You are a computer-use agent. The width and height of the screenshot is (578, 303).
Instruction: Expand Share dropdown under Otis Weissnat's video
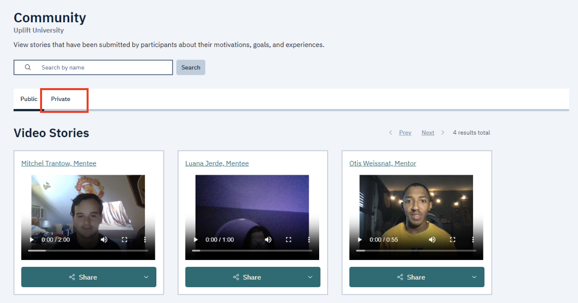pos(474,277)
